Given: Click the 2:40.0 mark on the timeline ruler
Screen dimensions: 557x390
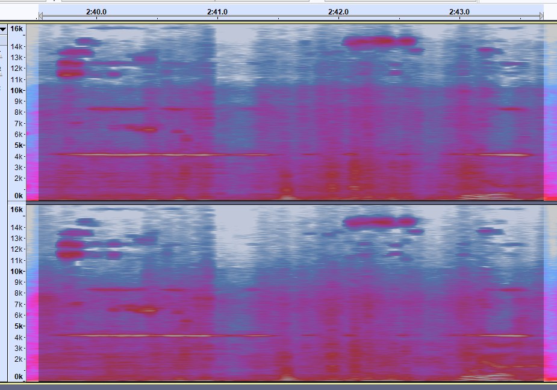Looking at the screenshot, I should click(96, 11).
